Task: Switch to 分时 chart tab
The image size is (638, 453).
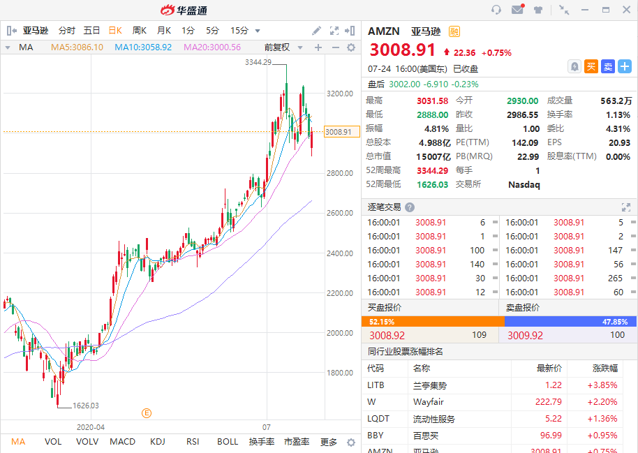Action: [67, 31]
